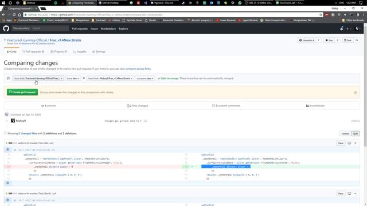Open Mokey commit author link

(21, 121)
